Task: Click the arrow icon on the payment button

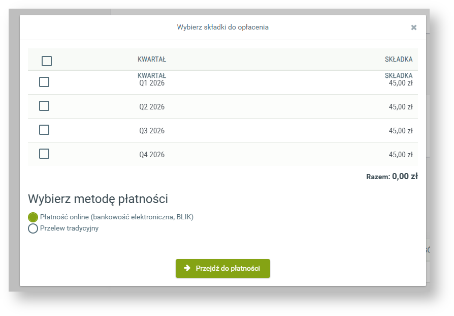Action: [x=187, y=268]
